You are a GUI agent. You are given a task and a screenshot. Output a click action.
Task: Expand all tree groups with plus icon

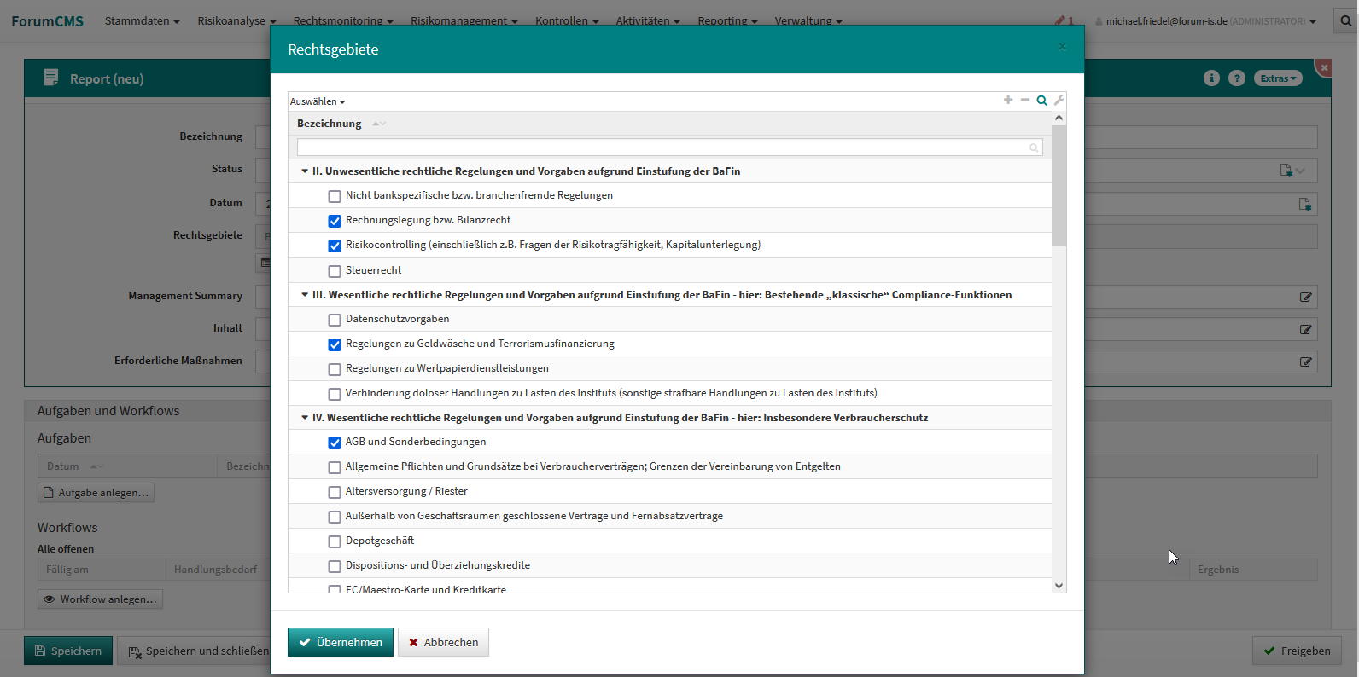click(1008, 101)
